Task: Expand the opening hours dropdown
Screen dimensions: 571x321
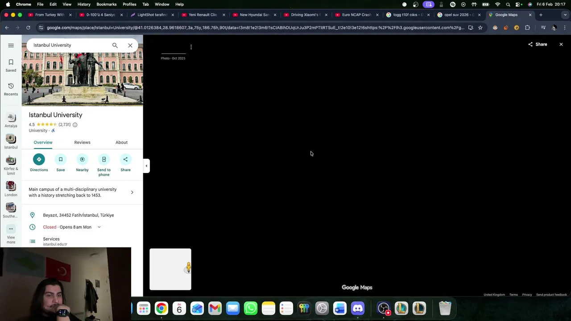Action: pyautogui.click(x=99, y=227)
